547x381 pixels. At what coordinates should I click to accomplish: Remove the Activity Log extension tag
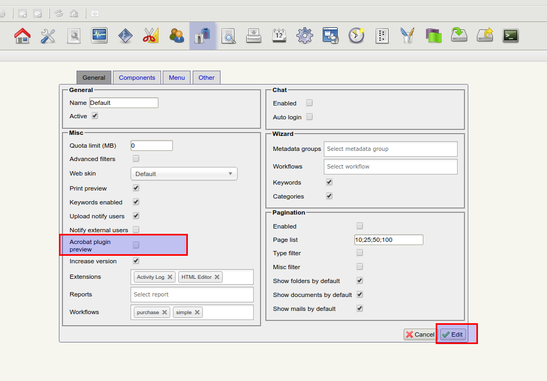(x=170, y=277)
